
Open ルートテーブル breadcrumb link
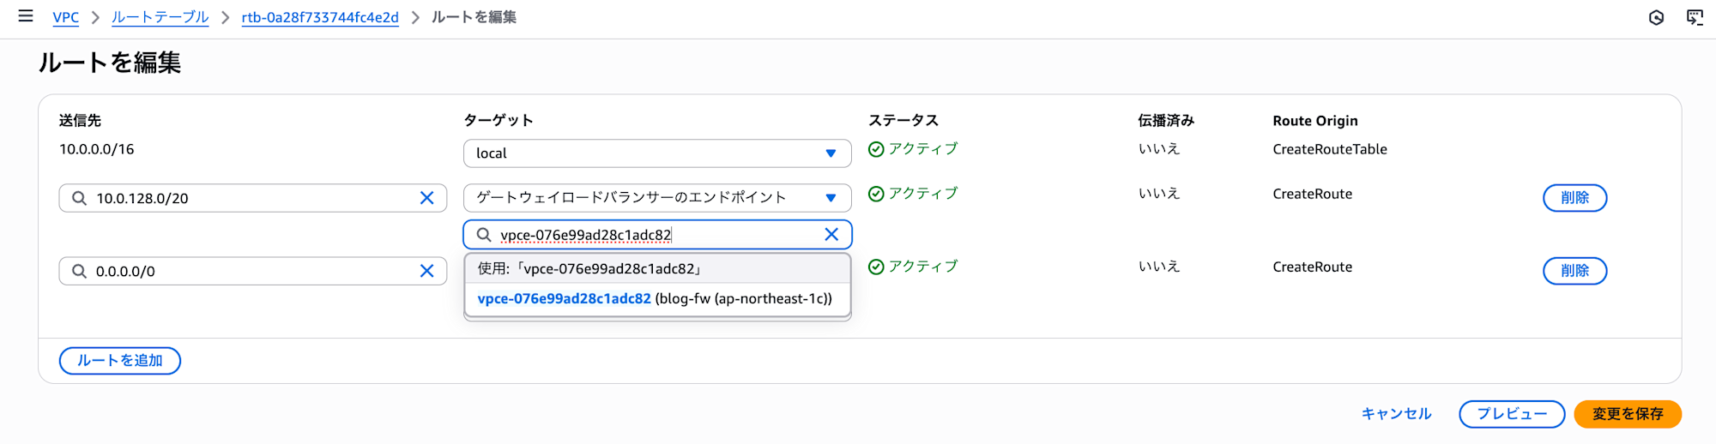160,17
